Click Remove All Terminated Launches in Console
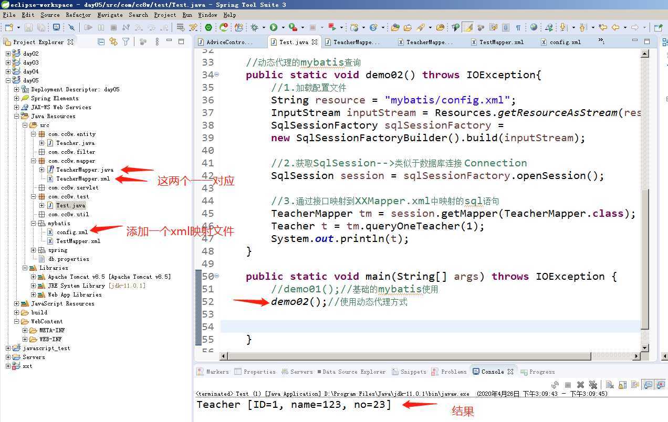Screen dimensions: 668x422 (x=593, y=385)
